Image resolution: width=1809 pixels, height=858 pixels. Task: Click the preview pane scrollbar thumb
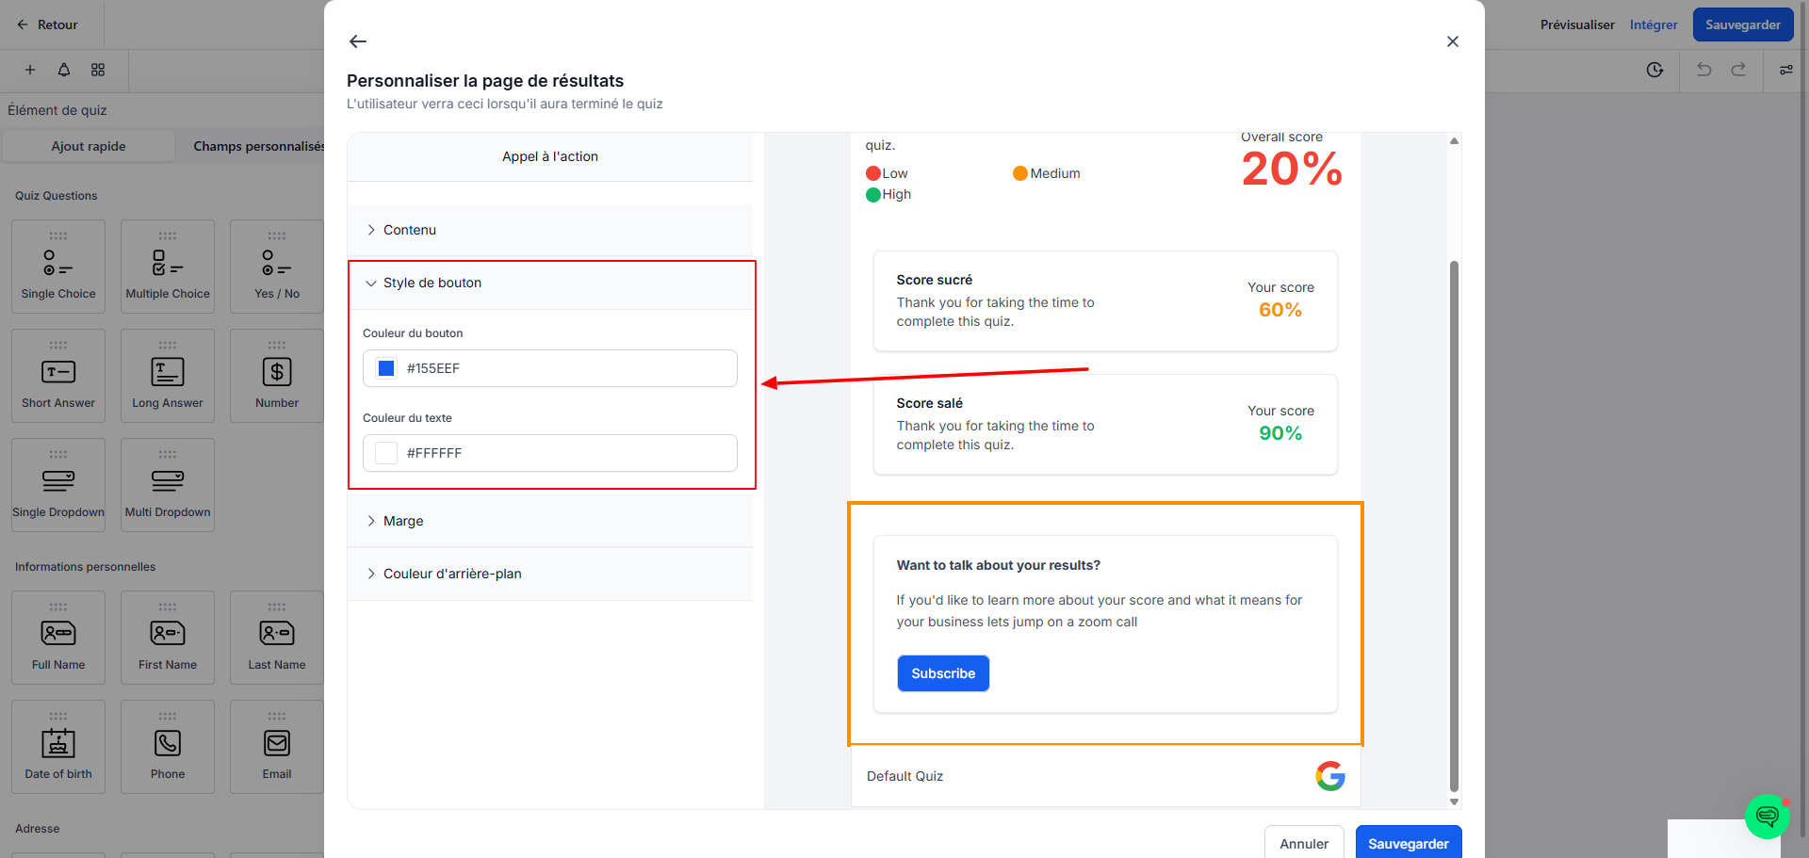click(x=1454, y=526)
